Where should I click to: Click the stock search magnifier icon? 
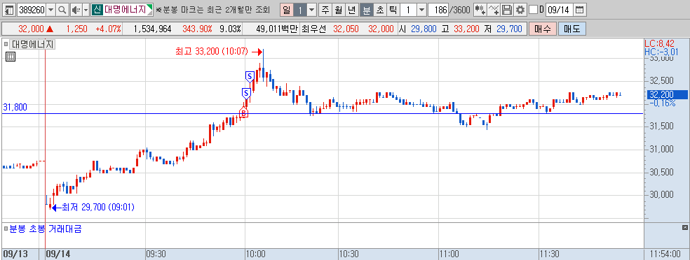click(x=62, y=10)
